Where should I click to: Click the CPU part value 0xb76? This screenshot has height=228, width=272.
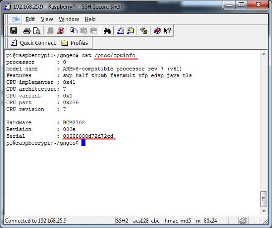(71, 102)
